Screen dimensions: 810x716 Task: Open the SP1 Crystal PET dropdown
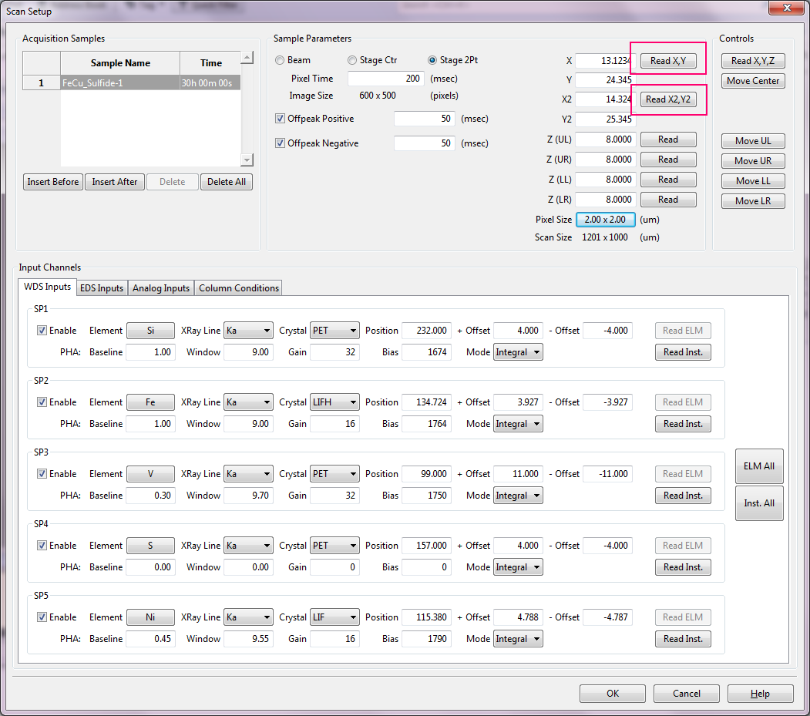[x=334, y=331]
